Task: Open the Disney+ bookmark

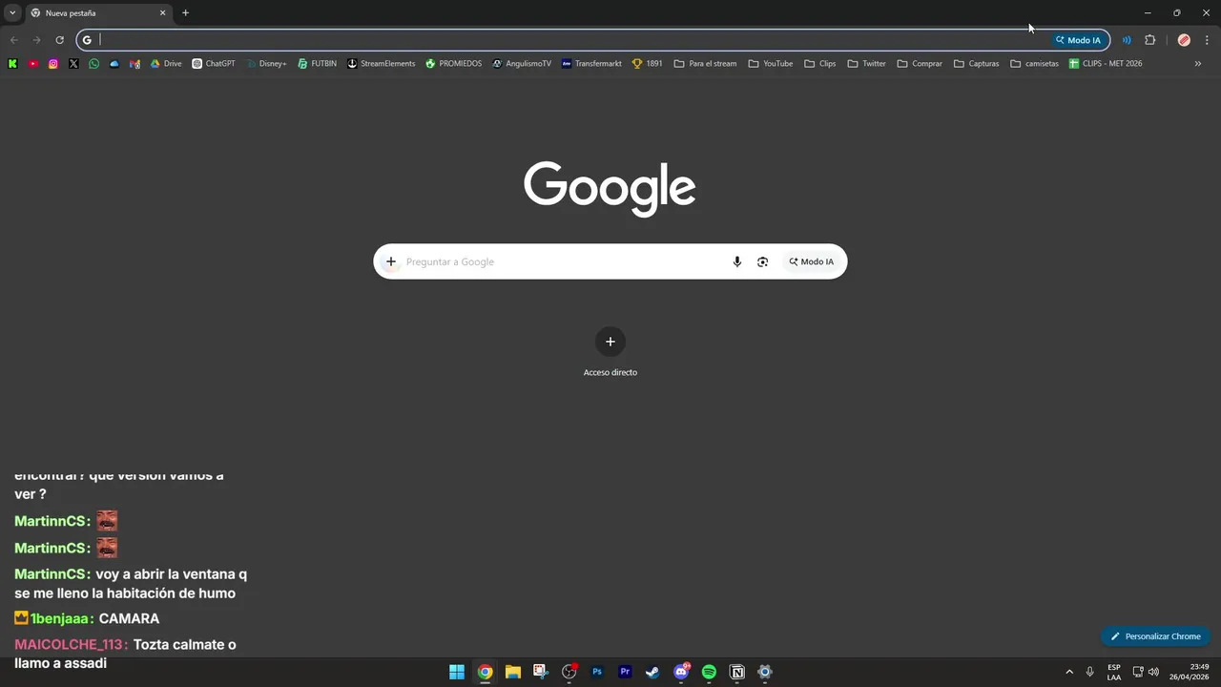Action: [265, 64]
